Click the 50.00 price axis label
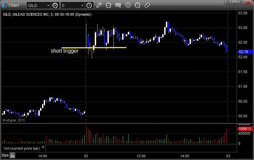254x160 pixels. click(x=243, y=116)
